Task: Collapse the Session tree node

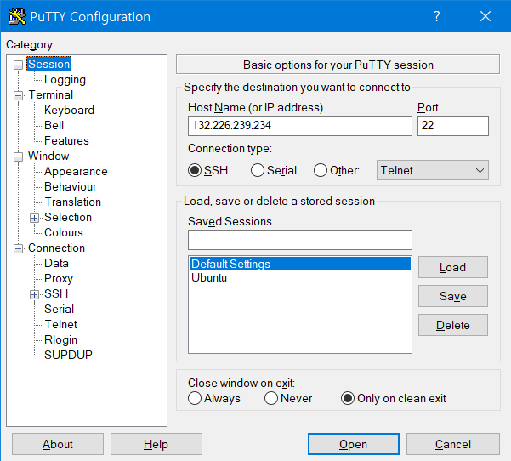Action: [x=18, y=65]
